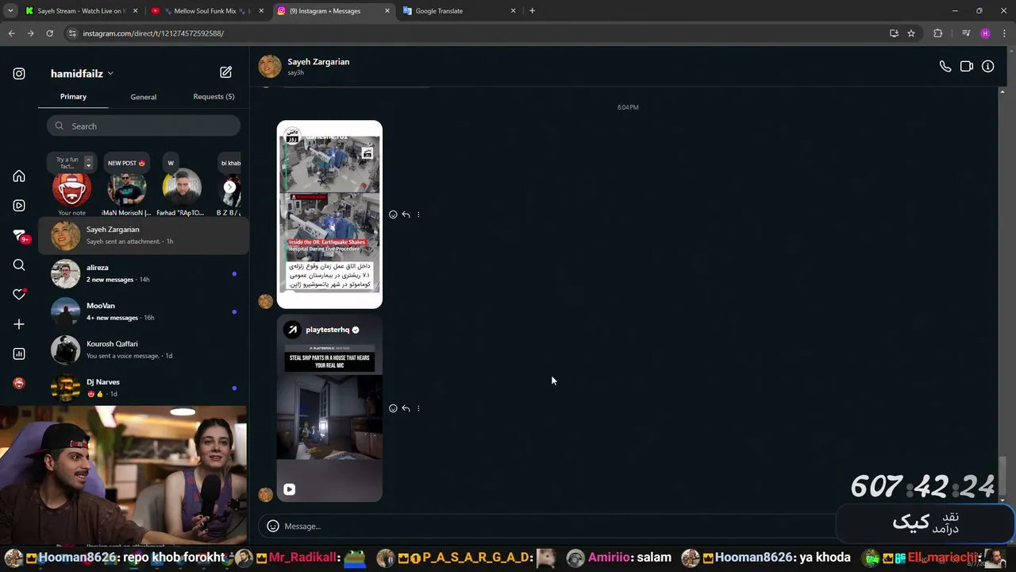
Task: Start an audio call with Sayeh
Action: [x=945, y=67]
